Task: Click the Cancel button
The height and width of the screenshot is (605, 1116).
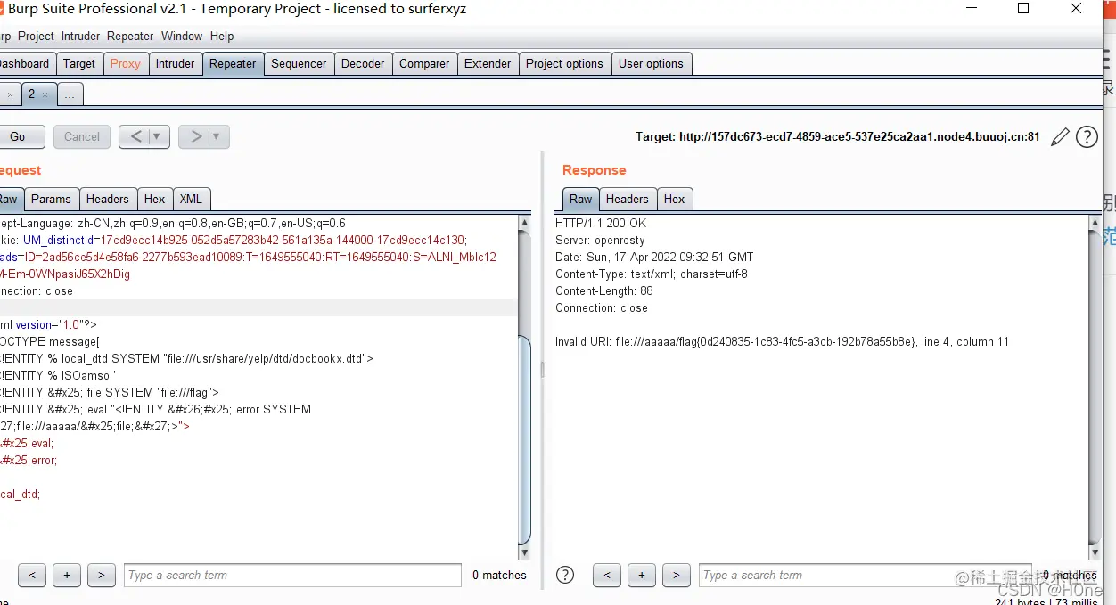Action: tap(82, 136)
